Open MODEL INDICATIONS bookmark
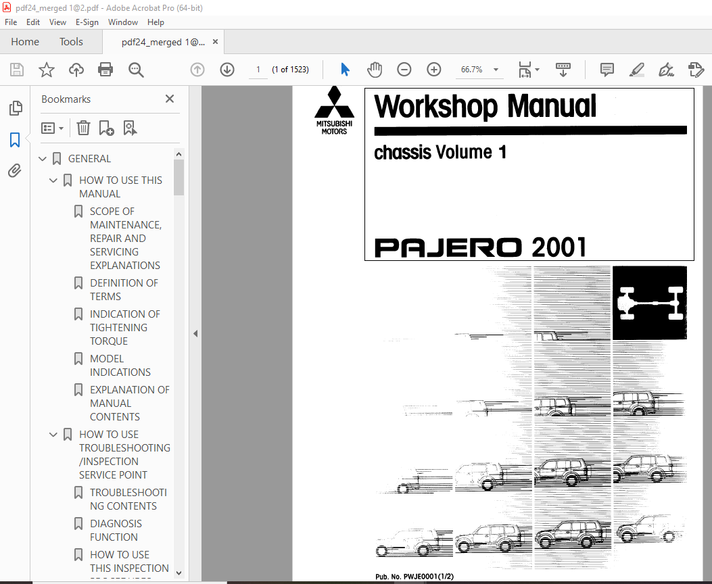The image size is (712, 584). coord(120,365)
